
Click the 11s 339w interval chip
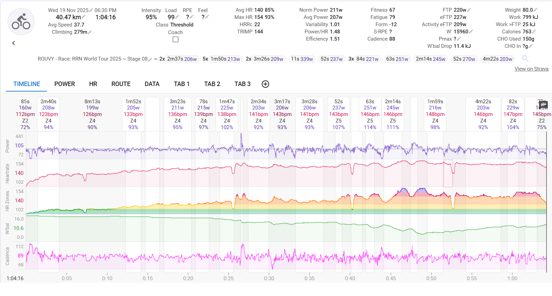click(x=302, y=59)
